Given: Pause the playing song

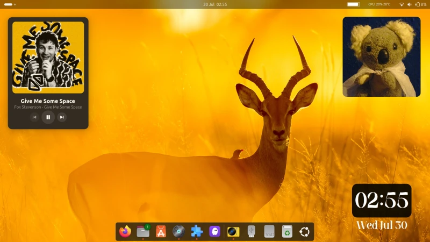Looking at the screenshot, I should (48, 117).
